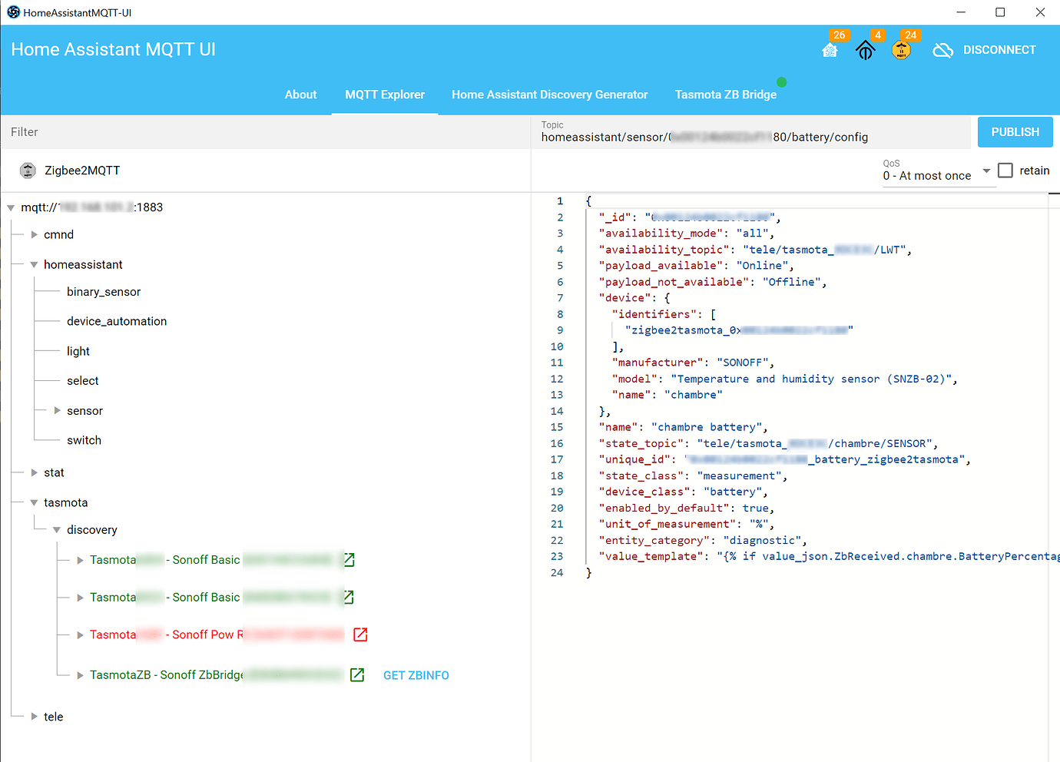Open red Sonoff Pow R device link icon

tap(360, 634)
